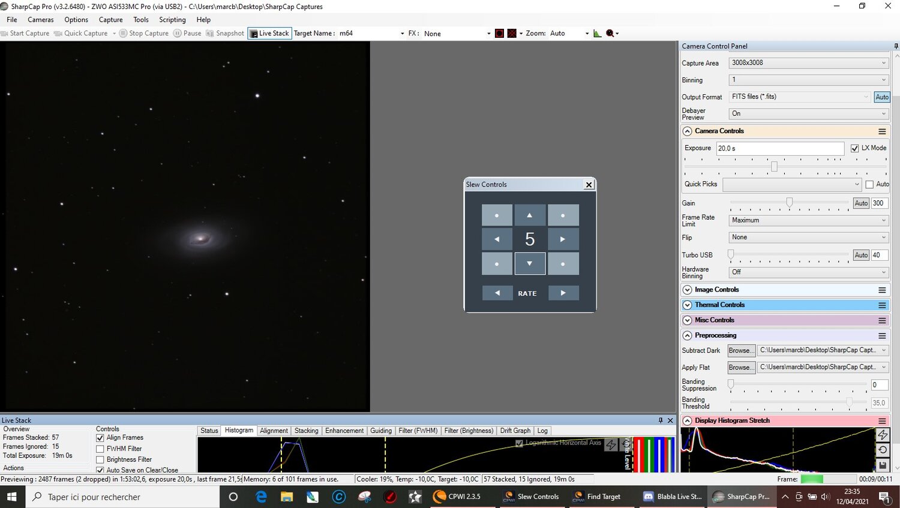The image size is (900, 508).
Task: Click the histogram auto-stretch lightning icon
Action: pyautogui.click(x=883, y=435)
